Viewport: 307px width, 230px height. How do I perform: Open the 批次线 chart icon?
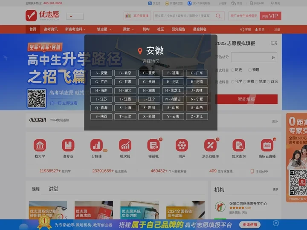coord(125,145)
